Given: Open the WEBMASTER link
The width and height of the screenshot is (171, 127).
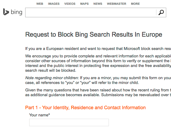Looking at the screenshot, I should pos(116,4).
